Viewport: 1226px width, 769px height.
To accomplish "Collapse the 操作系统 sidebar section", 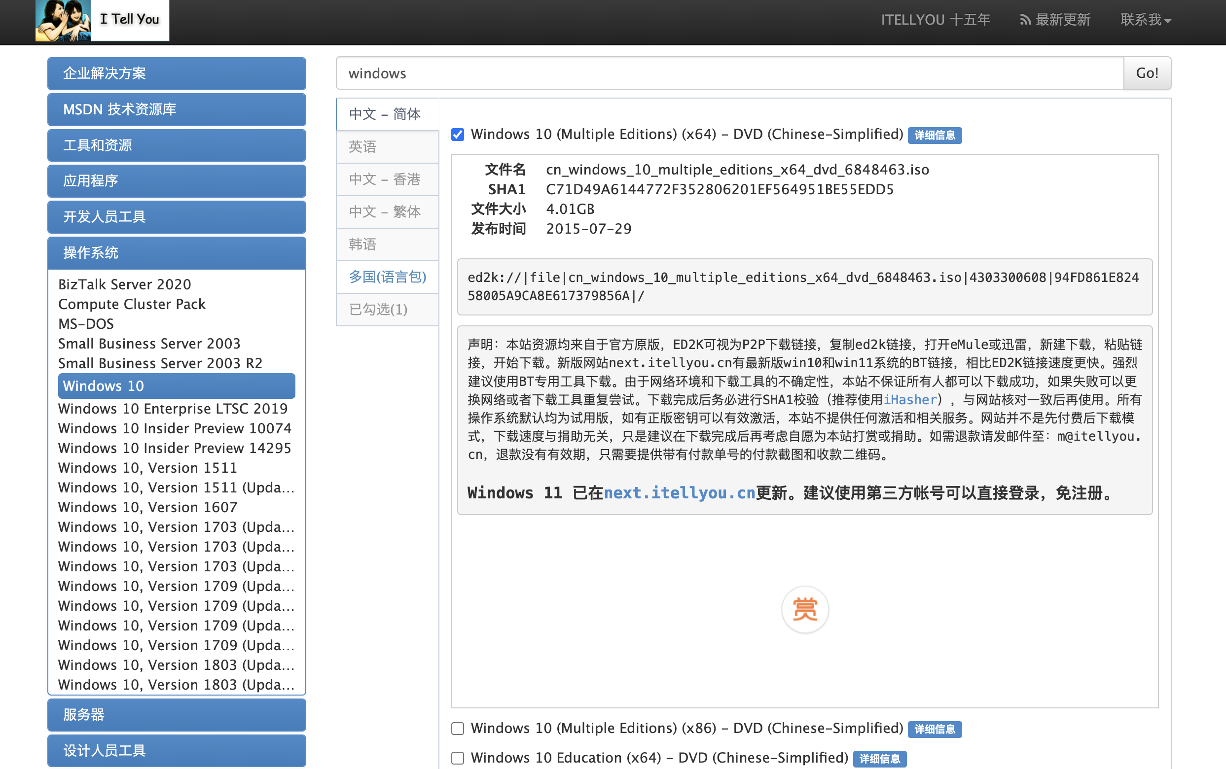I will [177, 253].
